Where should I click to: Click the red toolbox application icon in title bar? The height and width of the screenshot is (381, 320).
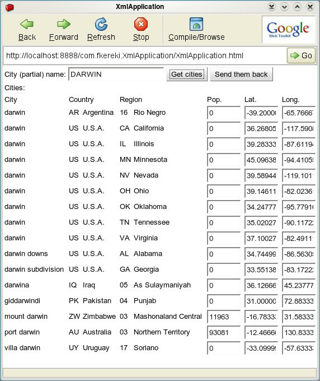point(10,7)
